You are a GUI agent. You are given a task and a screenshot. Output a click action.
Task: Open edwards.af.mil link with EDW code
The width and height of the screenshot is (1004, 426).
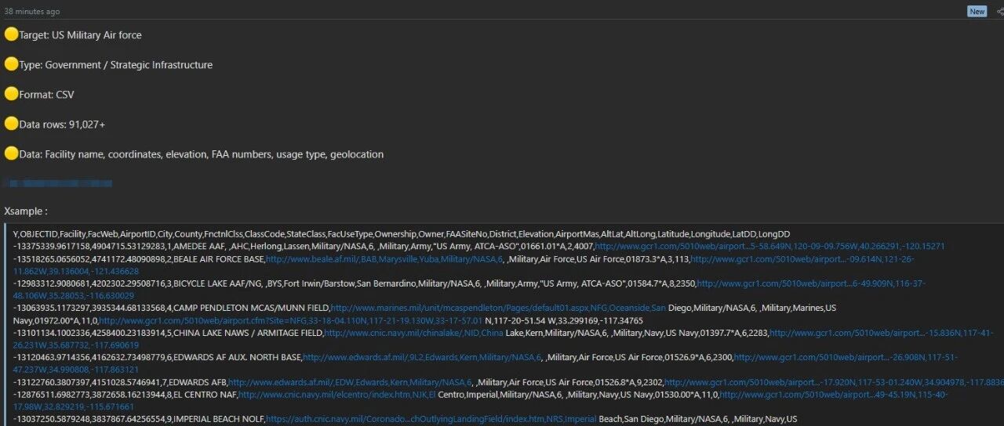pyautogui.click(x=351, y=383)
